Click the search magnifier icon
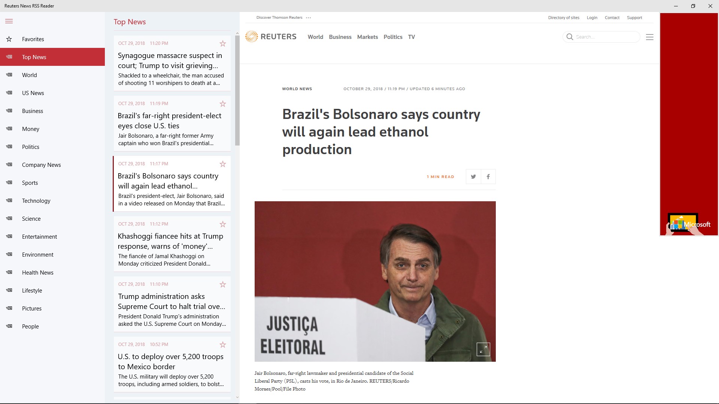 (570, 37)
